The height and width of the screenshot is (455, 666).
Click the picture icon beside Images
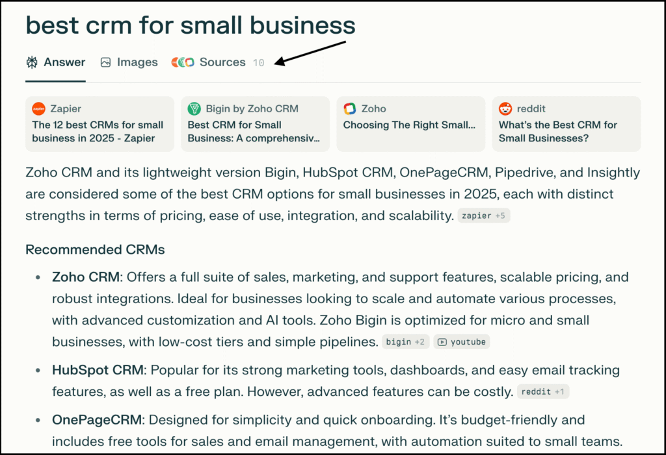105,62
